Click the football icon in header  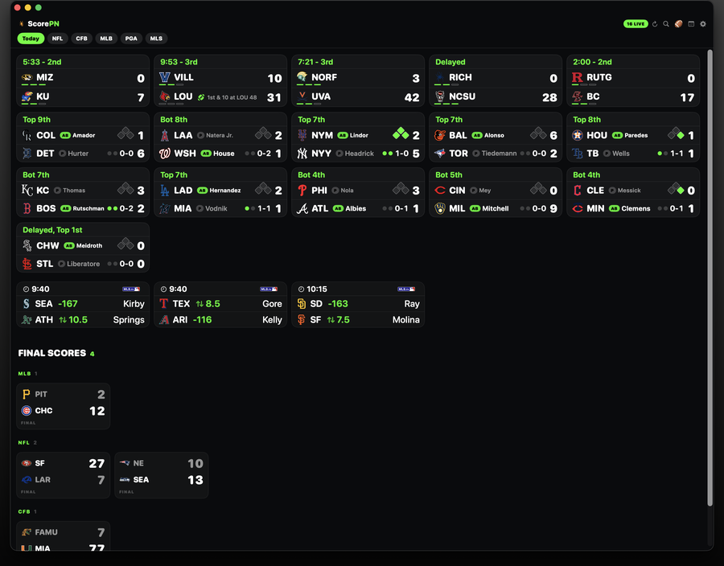click(x=678, y=24)
